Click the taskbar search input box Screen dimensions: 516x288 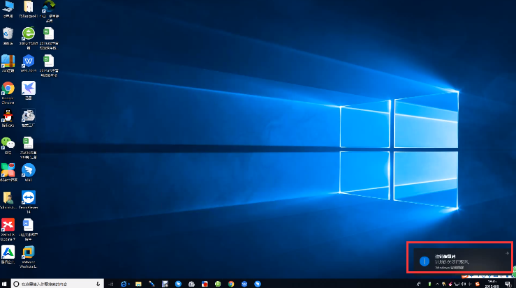click(x=56, y=284)
